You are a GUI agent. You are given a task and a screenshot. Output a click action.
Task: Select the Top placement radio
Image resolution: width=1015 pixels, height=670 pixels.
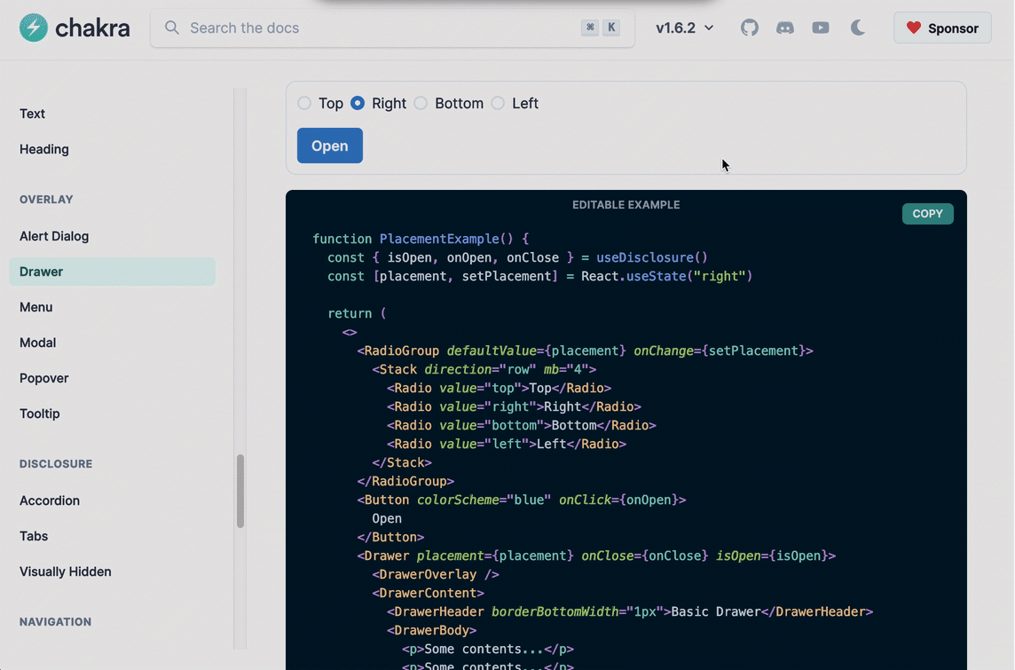click(x=304, y=103)
